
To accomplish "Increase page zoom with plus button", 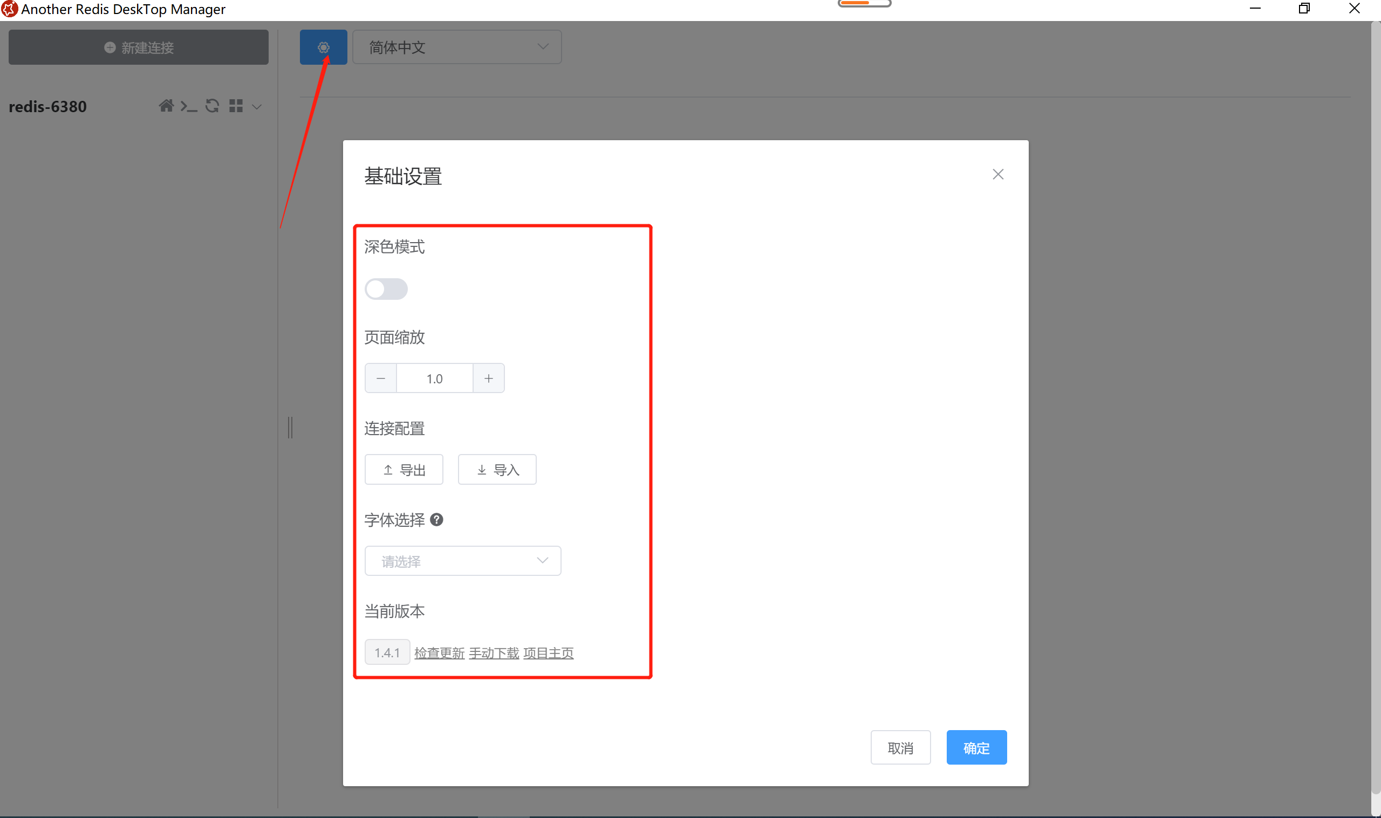I will 488,378.
